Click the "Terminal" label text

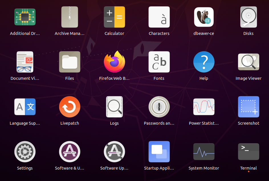pos(248,168)
